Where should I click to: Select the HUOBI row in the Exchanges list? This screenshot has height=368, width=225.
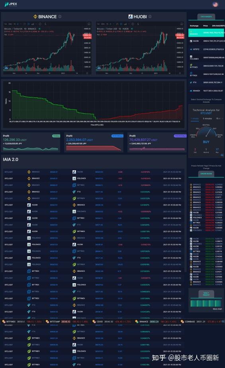(206, 41)
